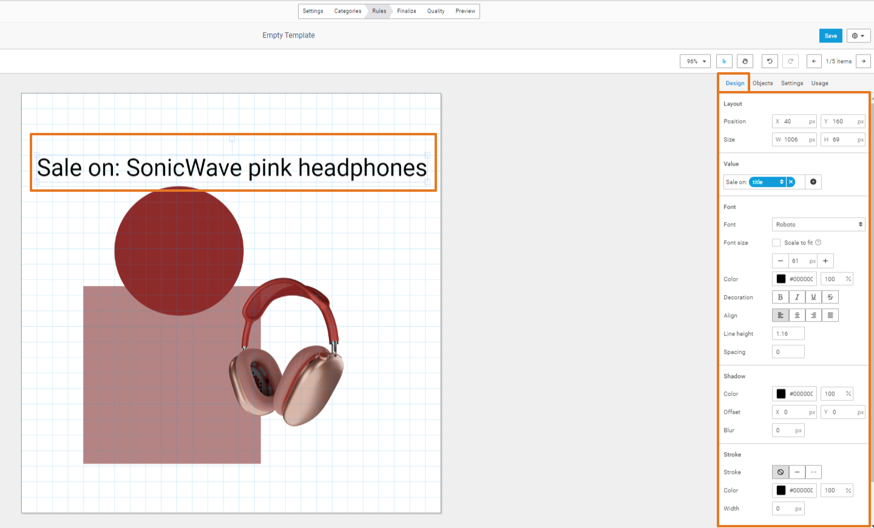Screen dimensions: 874x528
Task: Click the undo arrow icon
Action: tap(770, 61)
